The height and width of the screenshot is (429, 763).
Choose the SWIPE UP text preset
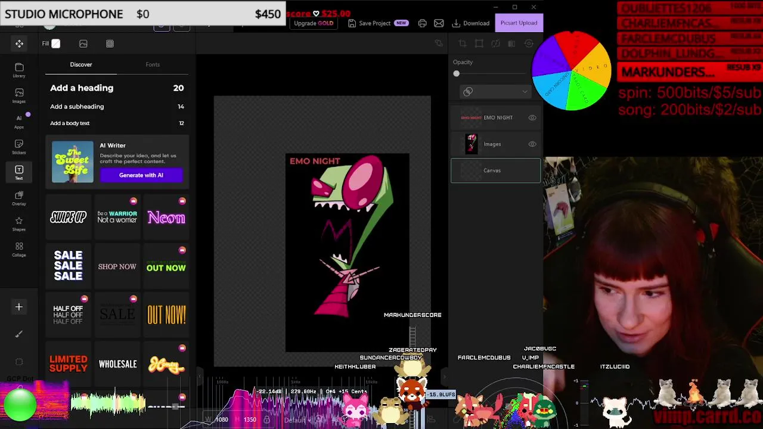69,217
